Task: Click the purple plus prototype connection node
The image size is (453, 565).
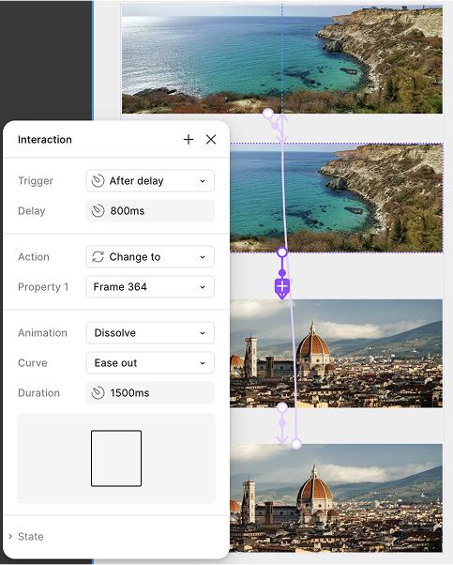Action: click(x=282, y=288)
